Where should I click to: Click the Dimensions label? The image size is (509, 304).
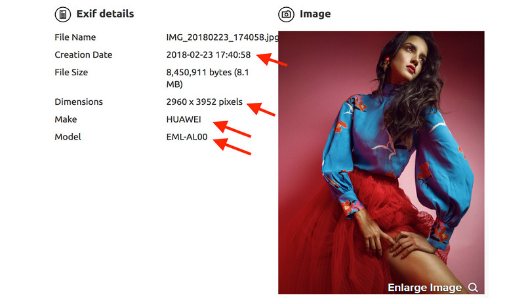pyautogui.click(x=79, y=102)
